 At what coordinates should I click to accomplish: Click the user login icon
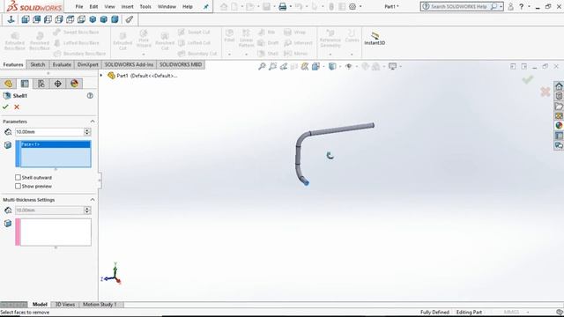[510, 6]
